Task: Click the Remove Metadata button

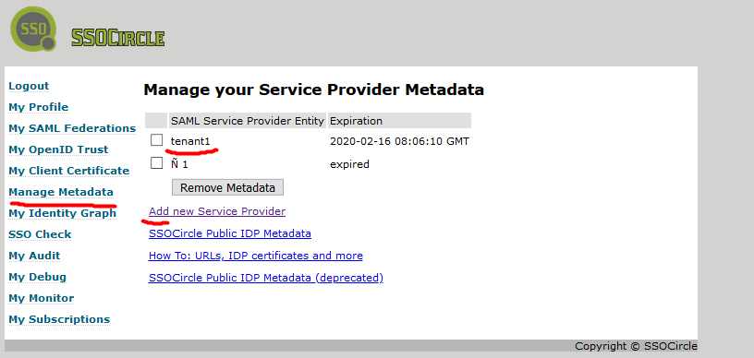Action: (227, 187)
